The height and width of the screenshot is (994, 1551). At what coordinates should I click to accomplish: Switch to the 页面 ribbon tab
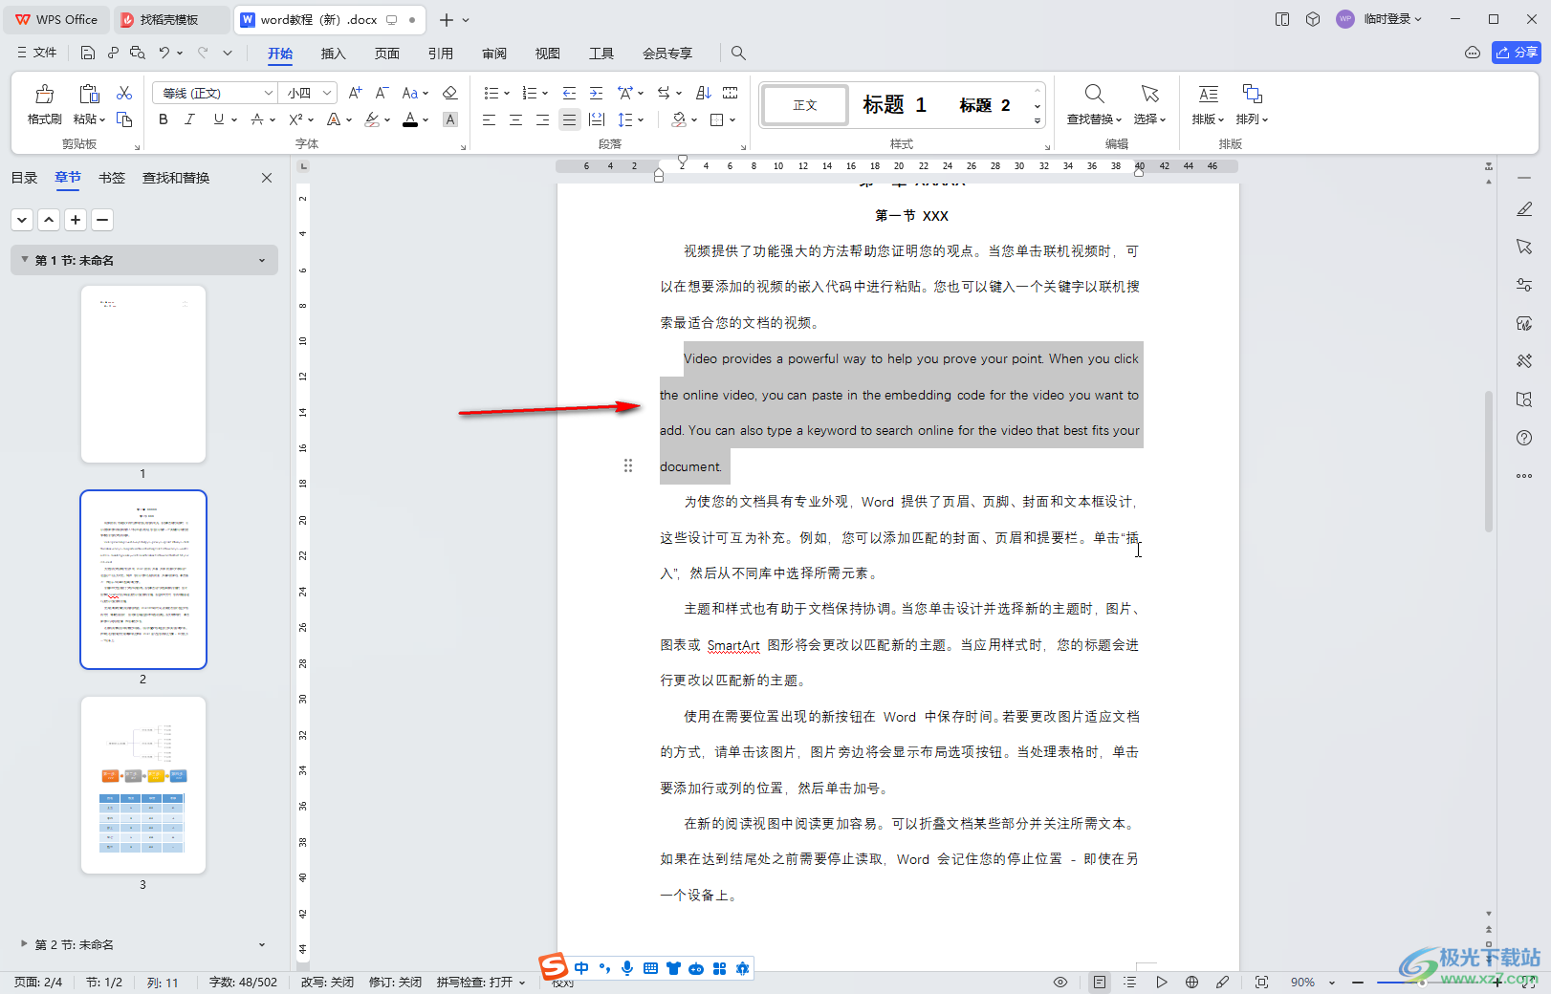(x=387, y=54)
